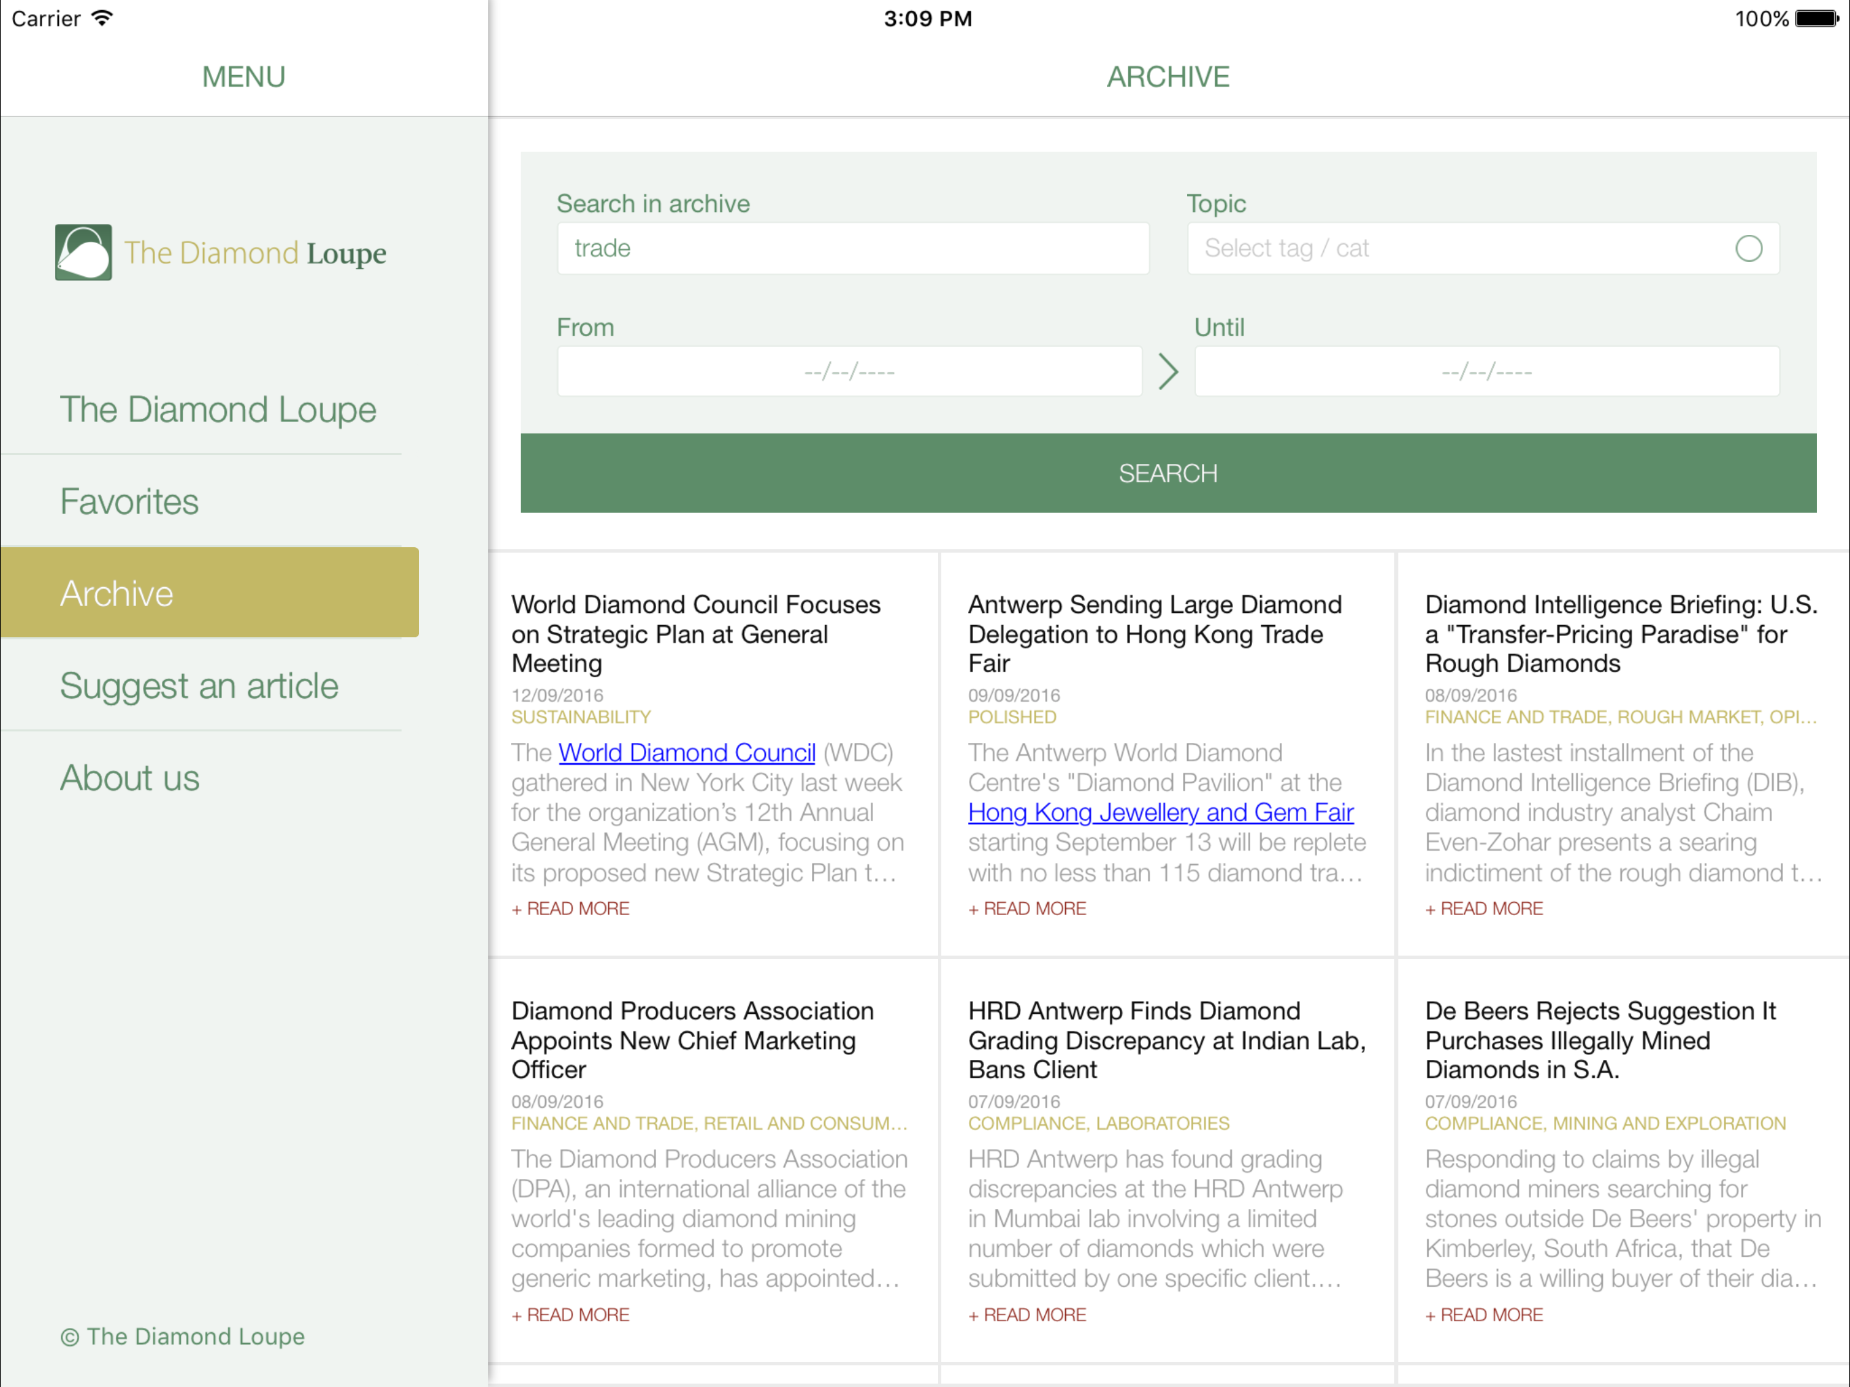Click the SUSTAINABILITY category tag
This screenshot has width=1850, height=1387.
pos(580,717)
